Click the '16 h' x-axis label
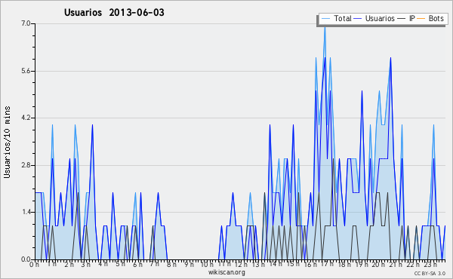This screenshot has width=453, height=279. [310, 265]
